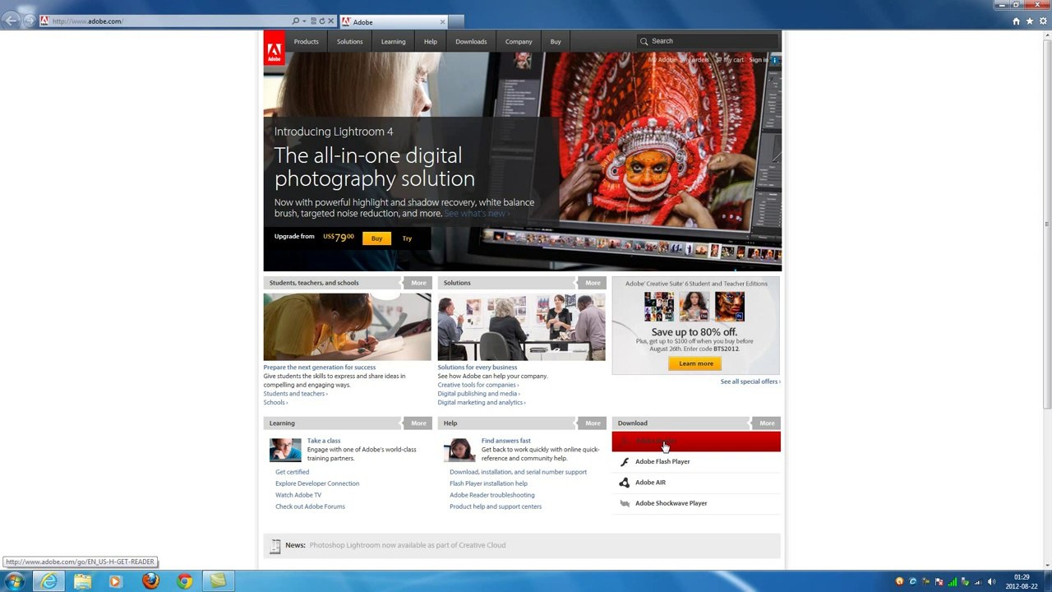
Task: Select the Adobe tab
Action: [393, 22]
